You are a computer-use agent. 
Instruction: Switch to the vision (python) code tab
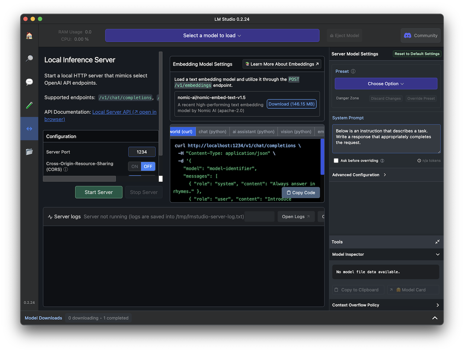click(296, 132)
